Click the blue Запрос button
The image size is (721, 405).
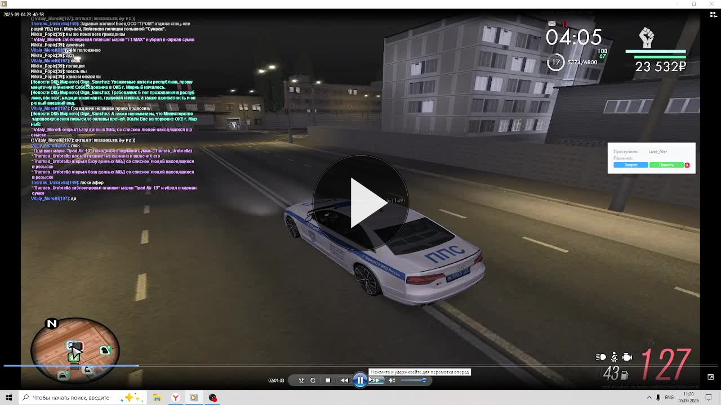tap(630, 165)
